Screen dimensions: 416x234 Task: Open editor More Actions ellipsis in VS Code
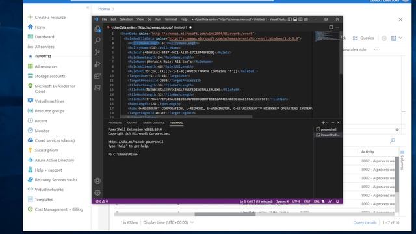pos(337,27)
